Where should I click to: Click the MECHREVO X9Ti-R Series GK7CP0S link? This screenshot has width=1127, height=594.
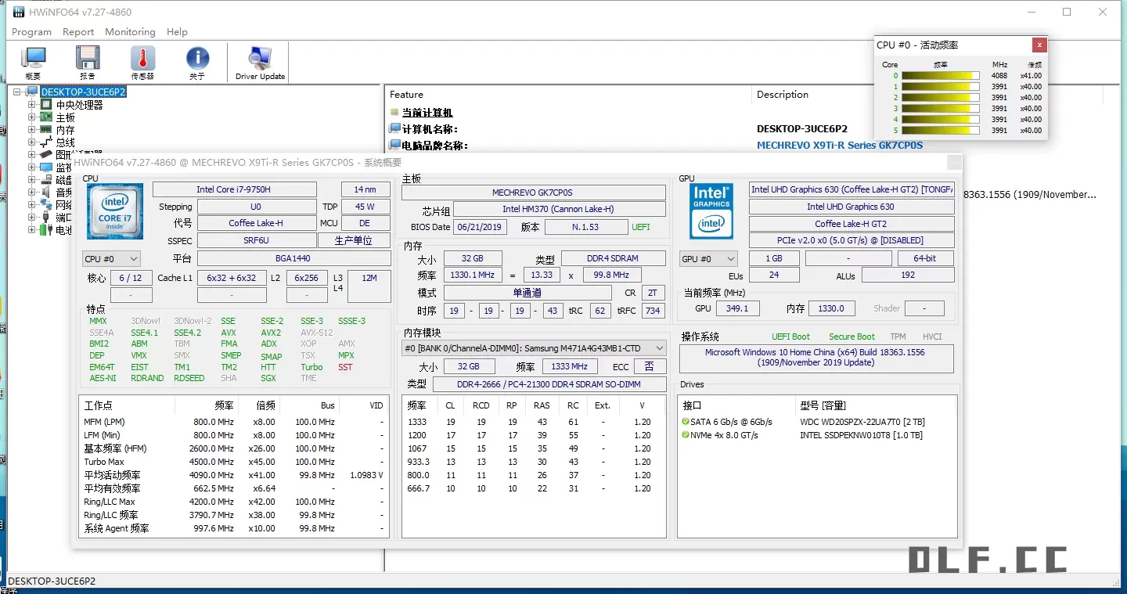pos(840,145)
